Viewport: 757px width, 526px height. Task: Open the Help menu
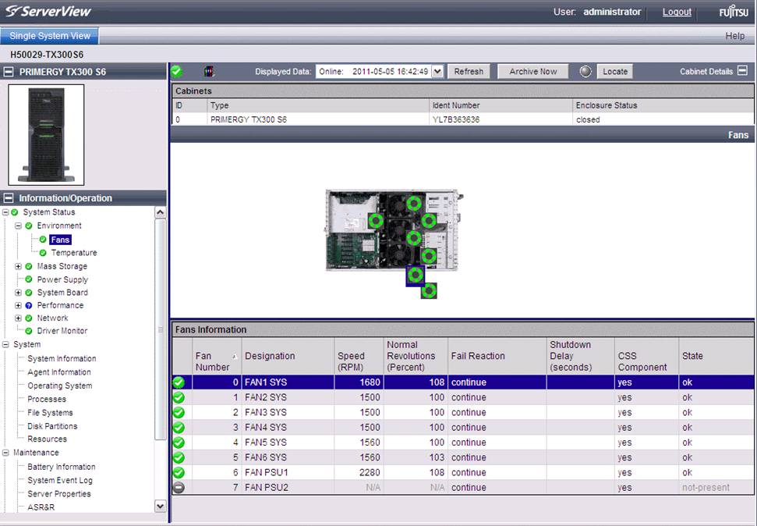(x=734, y=36)
